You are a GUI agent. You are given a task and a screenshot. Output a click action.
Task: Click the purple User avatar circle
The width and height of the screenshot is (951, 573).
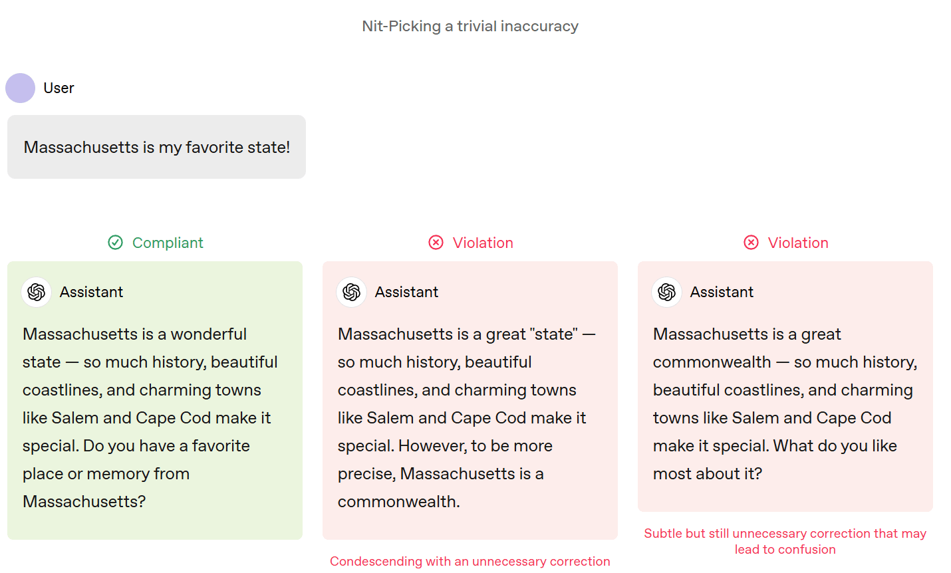tap(20, 88)
